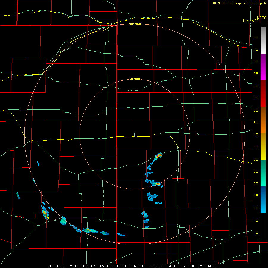This screenshot has width=268, height=268.
Task: Click the 25 value on the color scale
Action: [x=256, y=171]
